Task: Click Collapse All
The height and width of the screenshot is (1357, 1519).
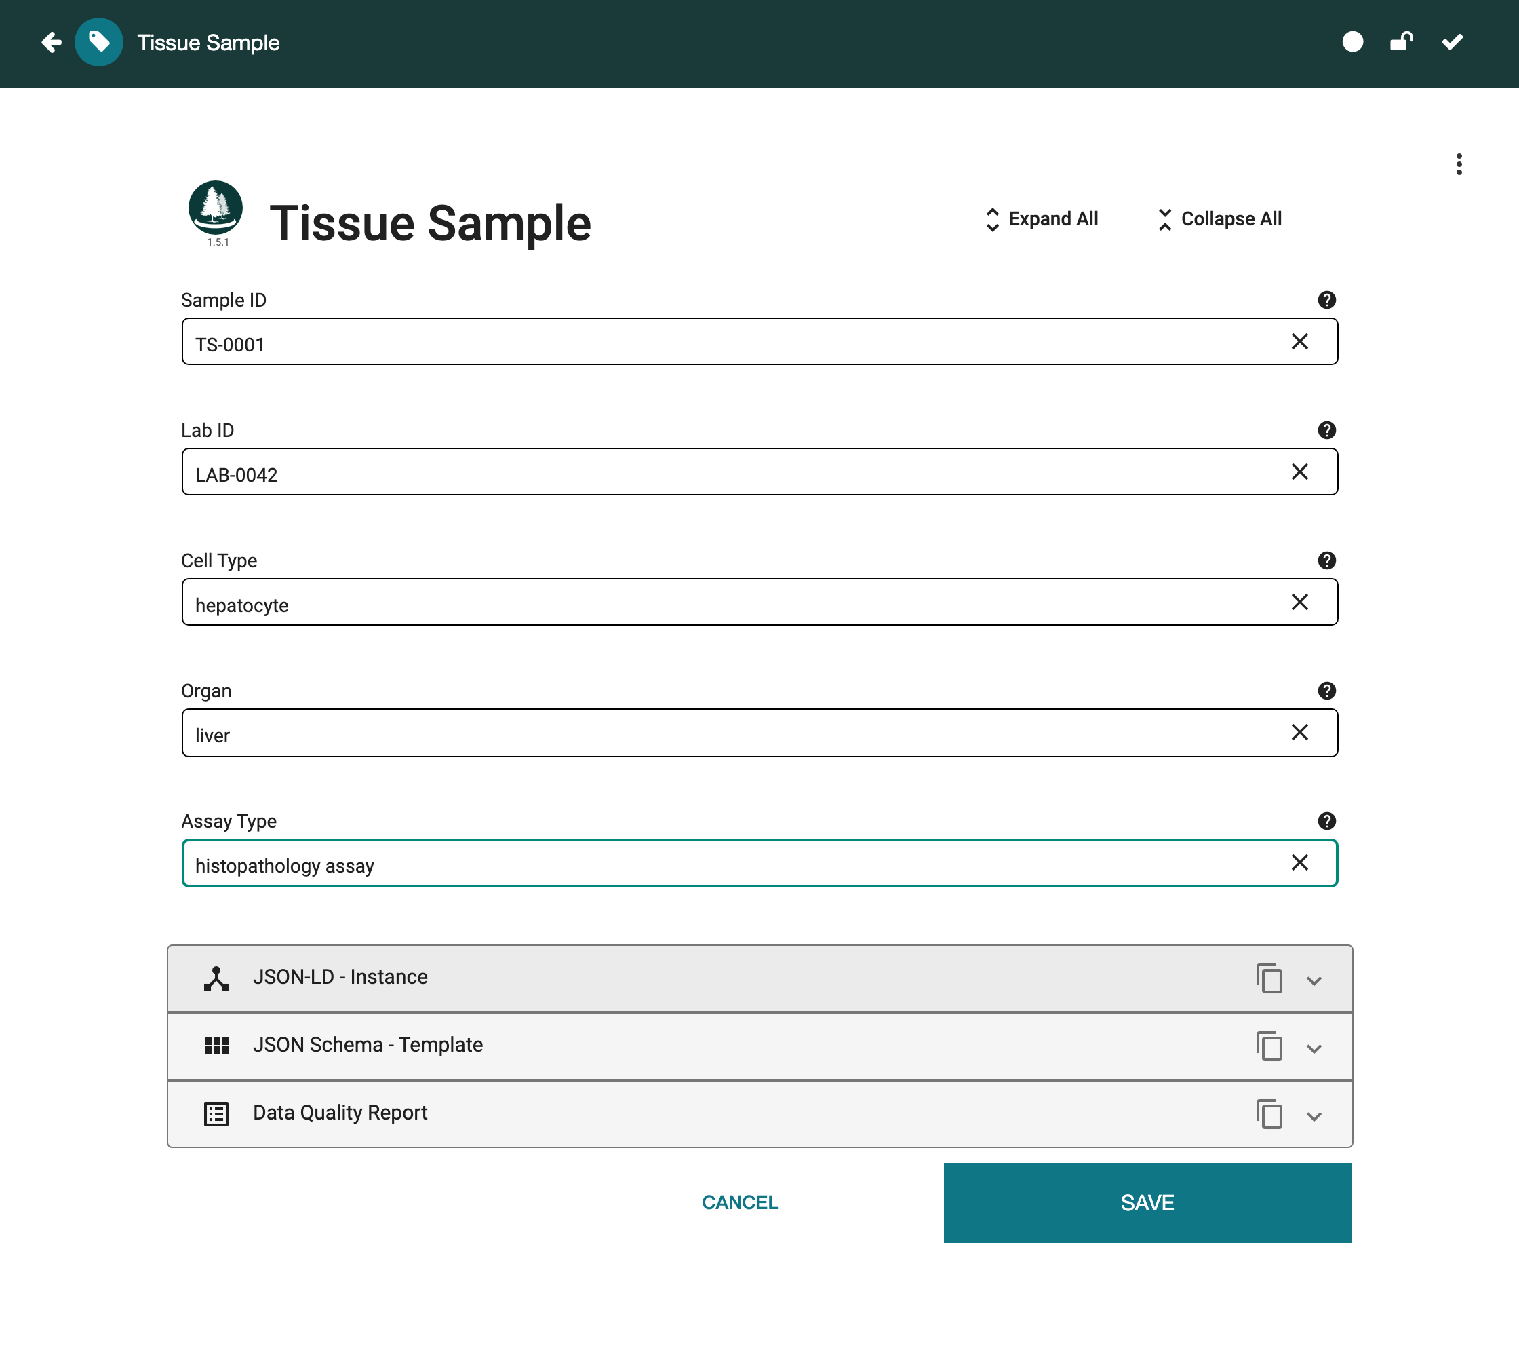Action: pos(1219,219)
